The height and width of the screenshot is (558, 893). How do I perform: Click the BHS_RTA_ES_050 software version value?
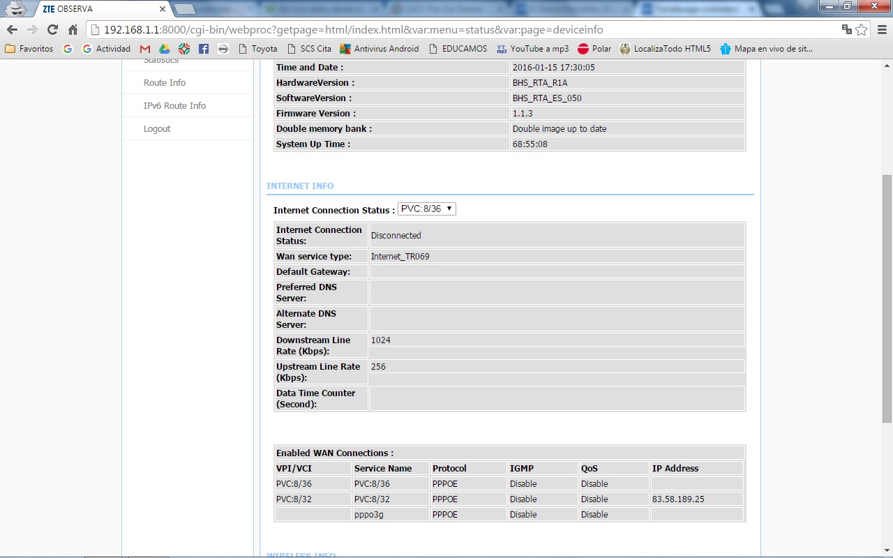point(547,98)
